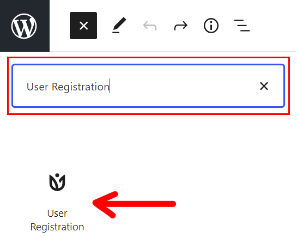Switch editing mode using pencil icon
Image resolution: width=297 pixels, height=238 pixels.
[x=119, y=26]
